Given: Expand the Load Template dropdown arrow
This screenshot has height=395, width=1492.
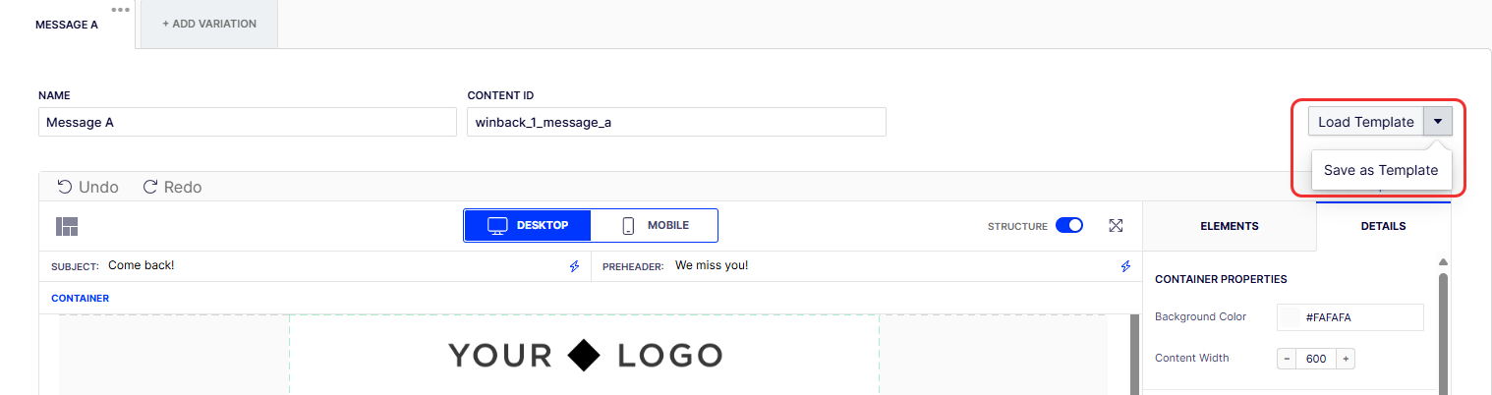Looking at the screenshot, I should pyautogui.click(x=1438, y=122).
